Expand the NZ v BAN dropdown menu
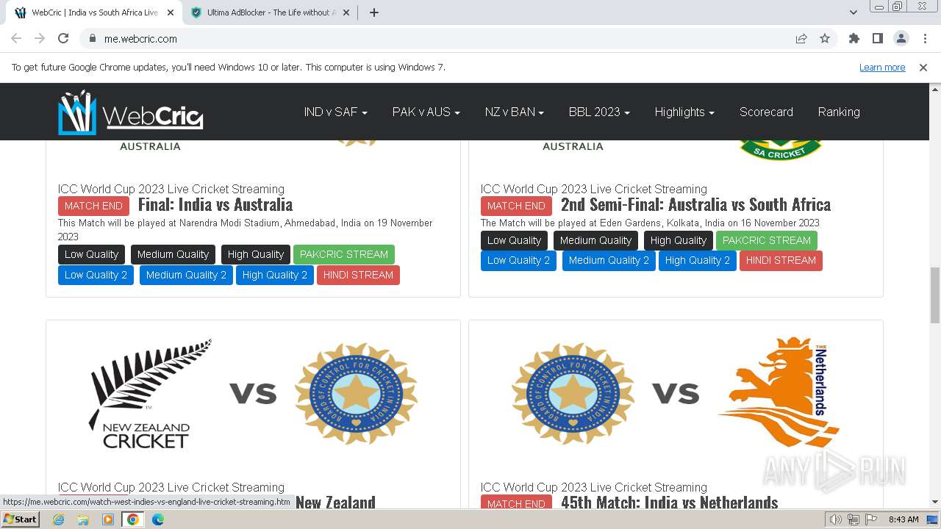 [x=514, y=112]
